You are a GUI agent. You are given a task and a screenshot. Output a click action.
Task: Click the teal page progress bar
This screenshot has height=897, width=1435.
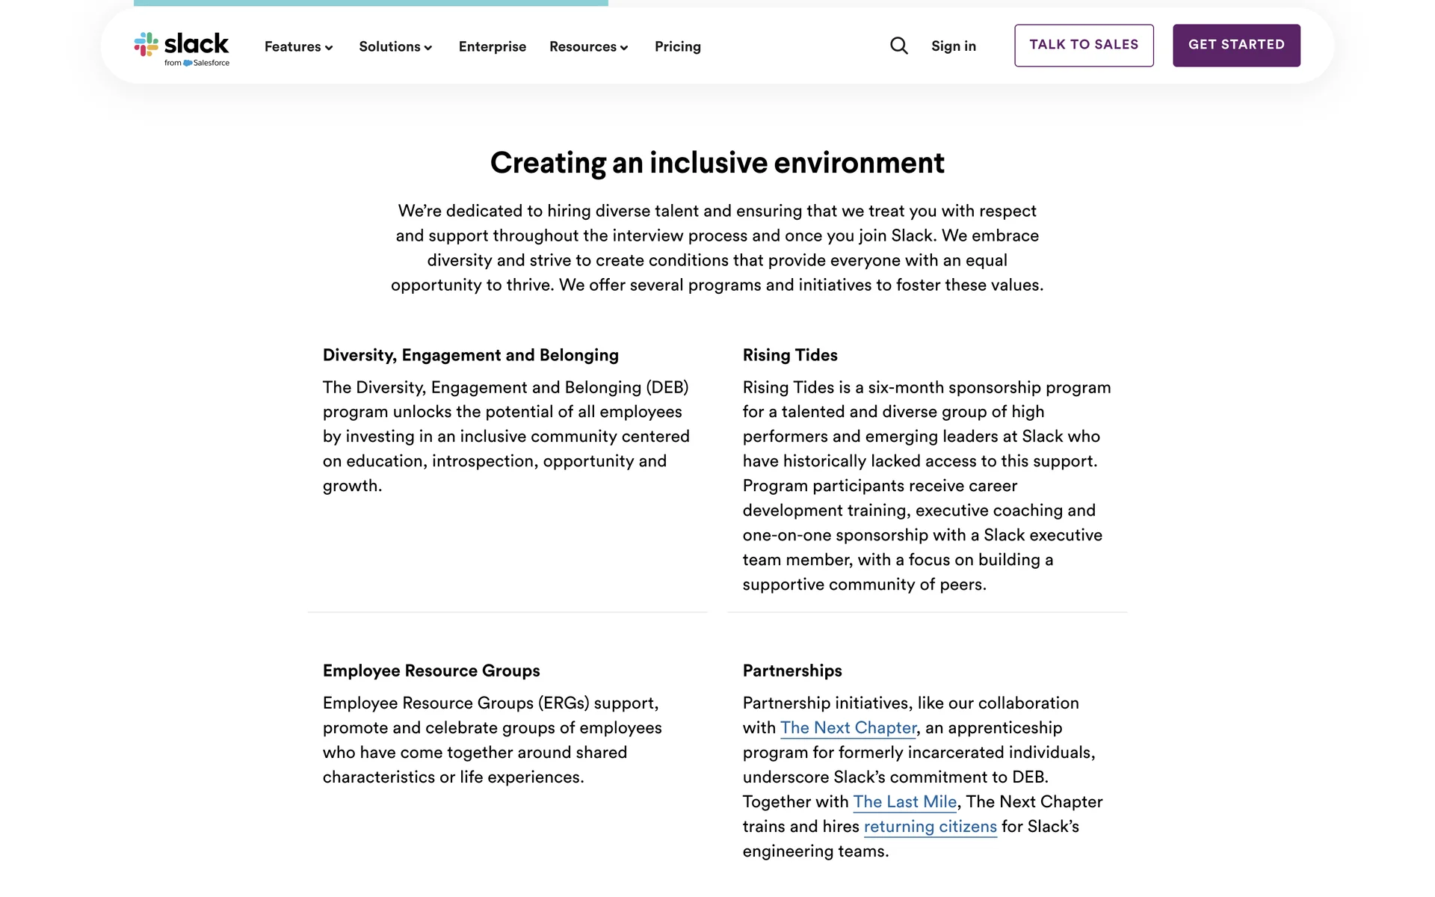(x=371, y=3)
